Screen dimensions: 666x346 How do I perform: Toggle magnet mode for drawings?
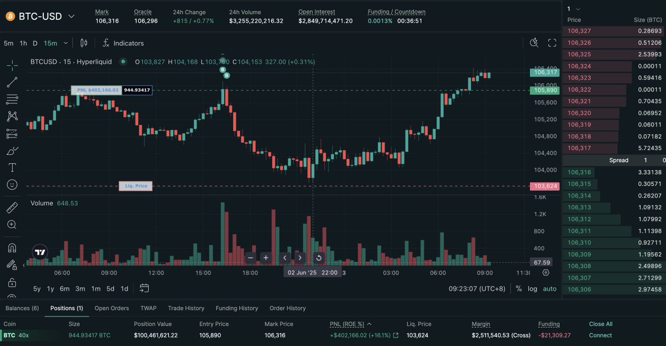click(x=12, y=247)
